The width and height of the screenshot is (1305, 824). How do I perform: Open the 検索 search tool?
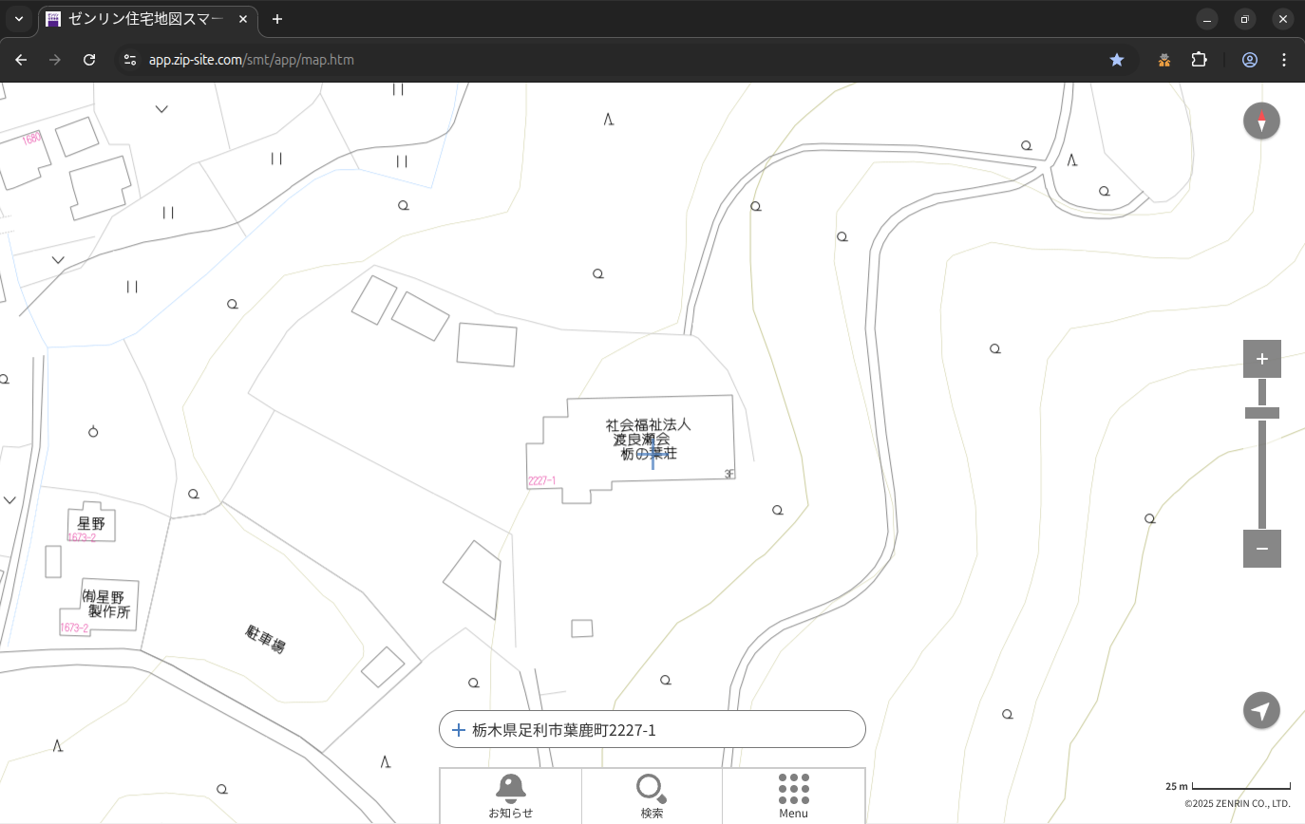652,796
